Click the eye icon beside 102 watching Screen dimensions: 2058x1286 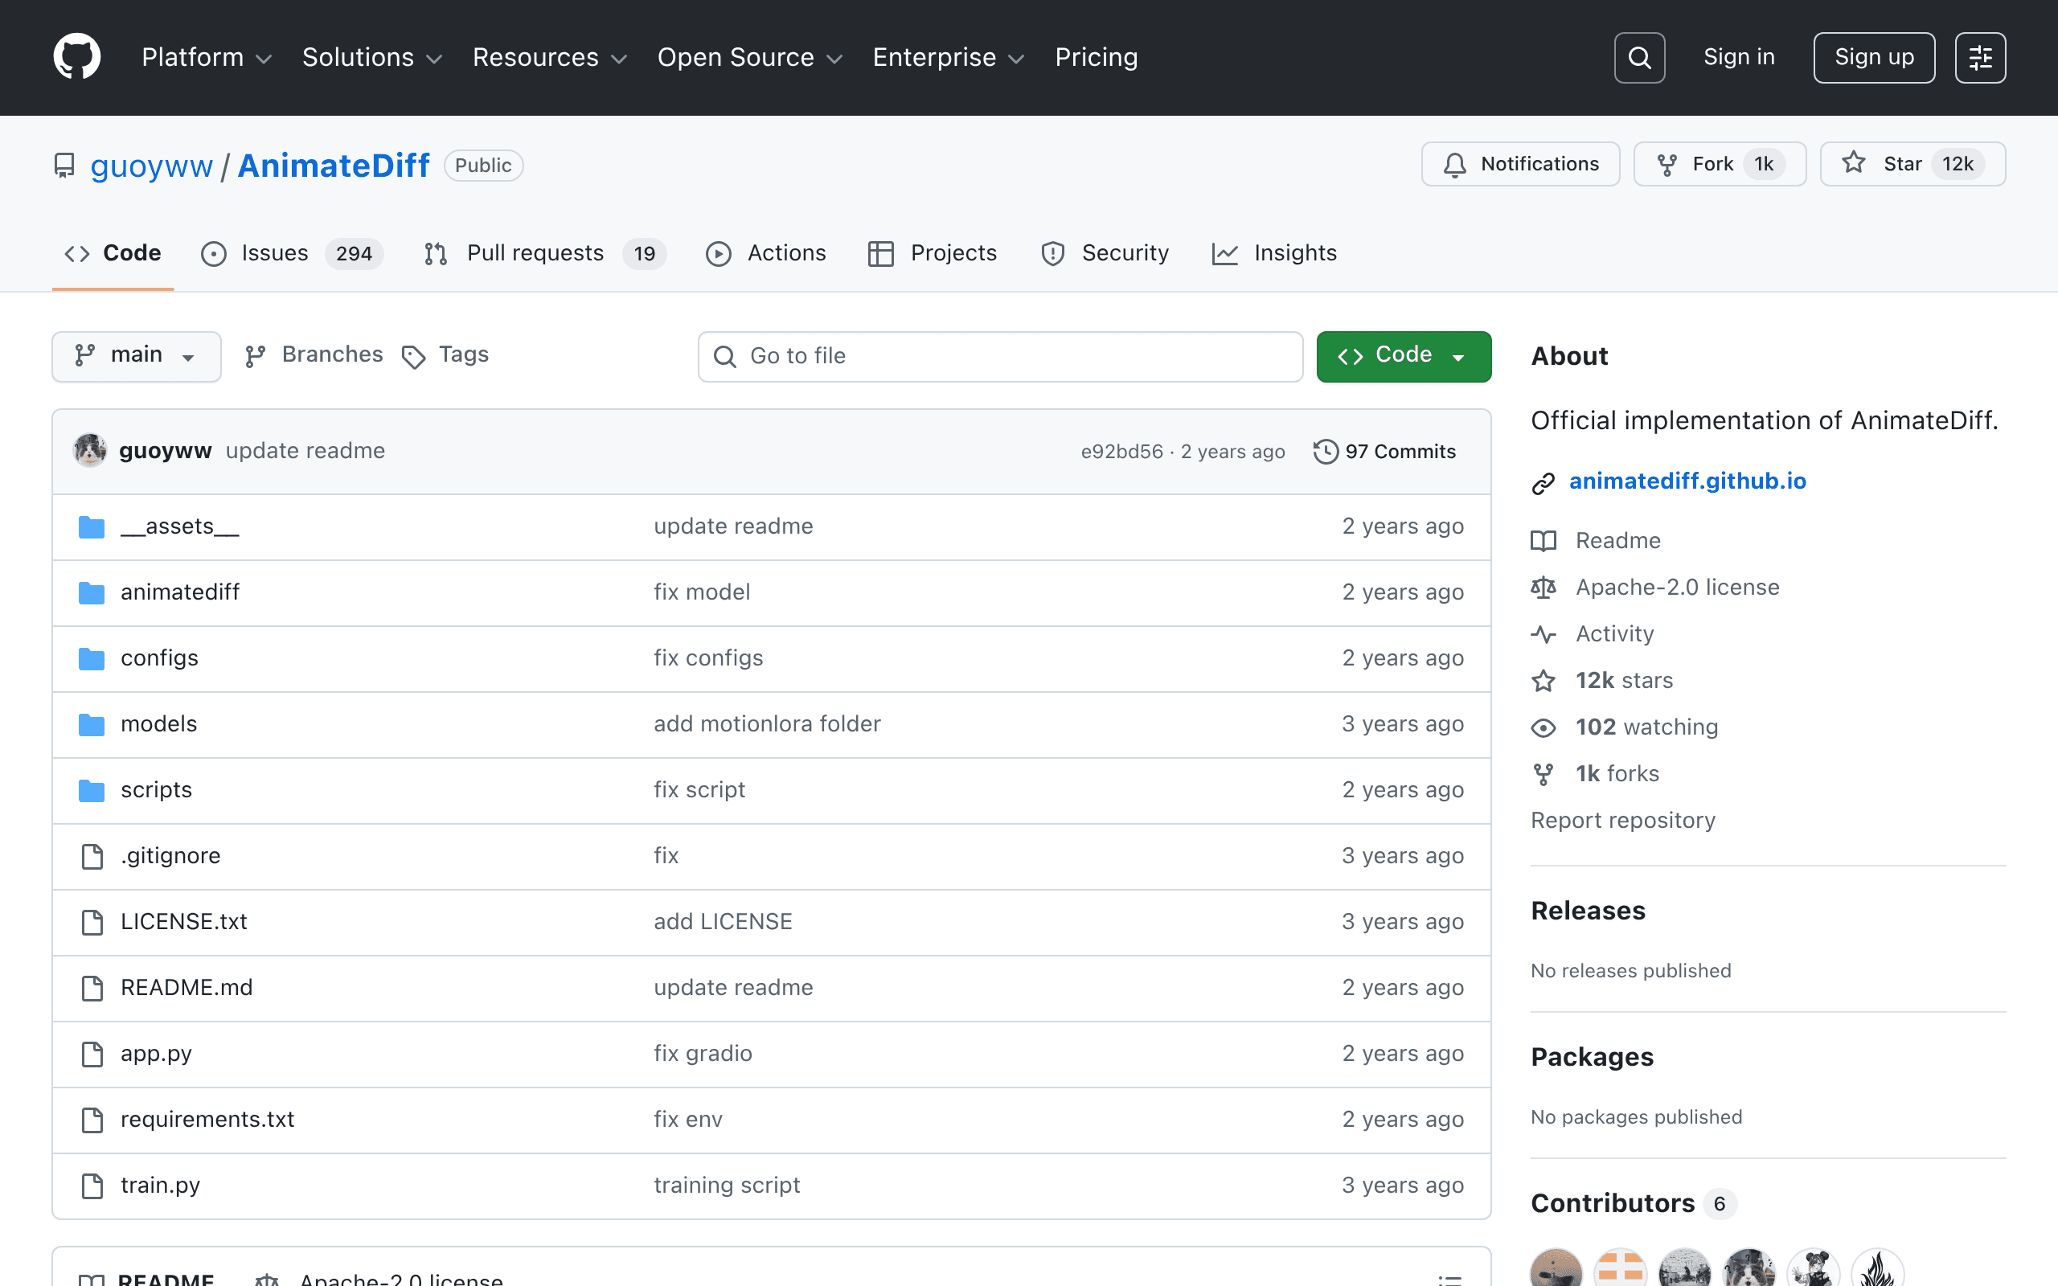1543,728
